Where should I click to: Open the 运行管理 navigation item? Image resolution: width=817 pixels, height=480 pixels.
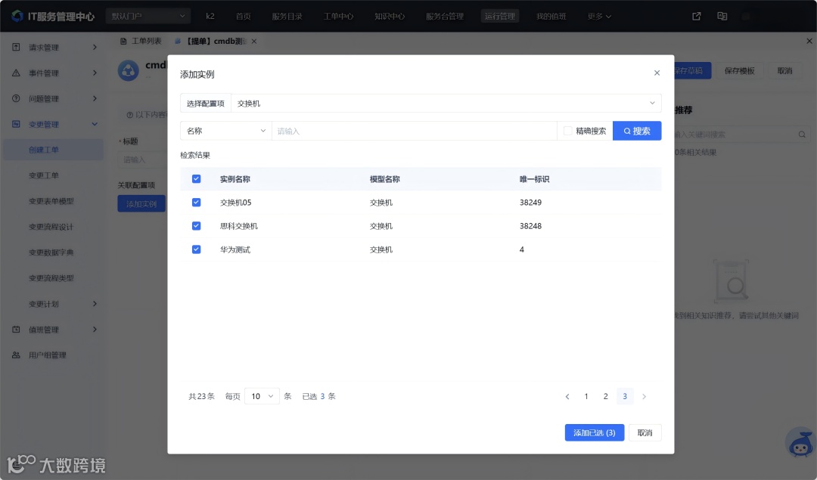point(500,16)
